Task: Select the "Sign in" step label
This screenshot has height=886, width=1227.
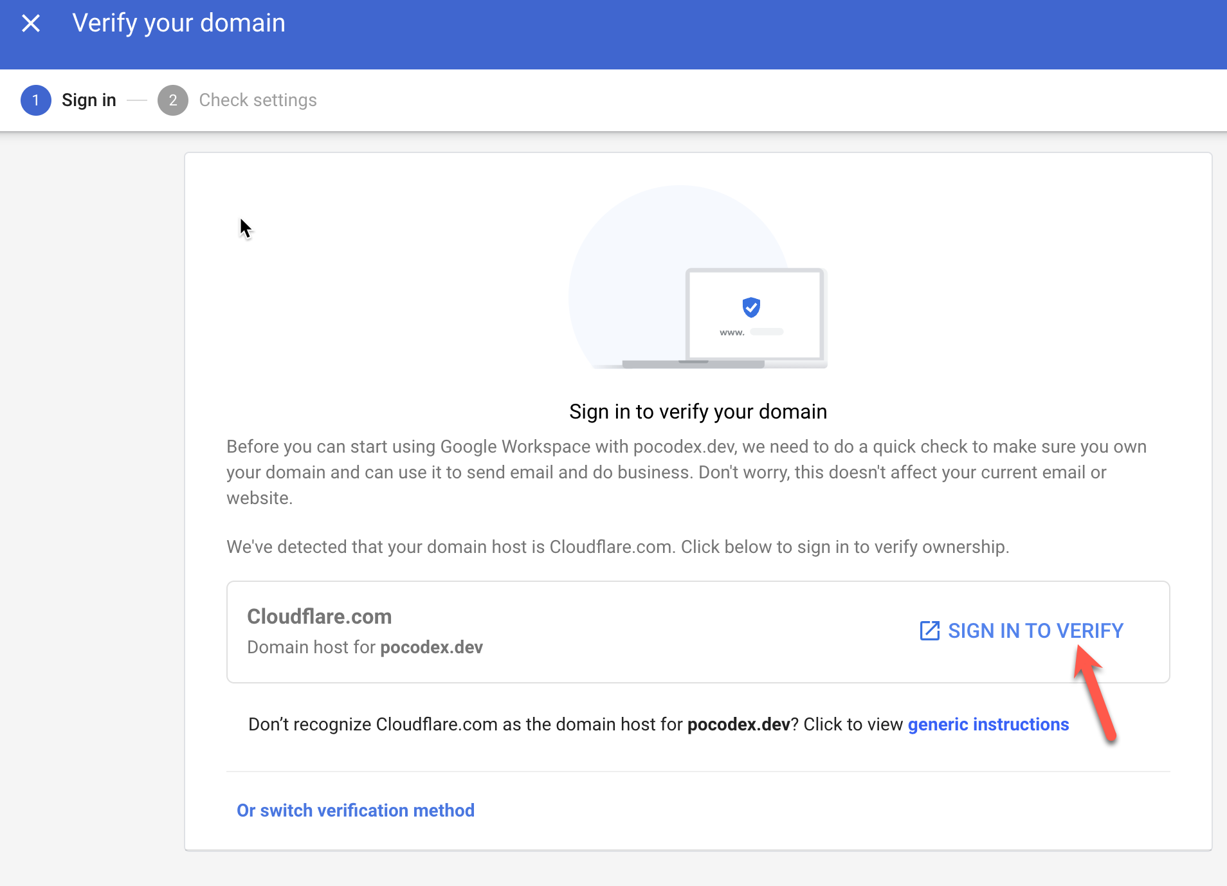Action: click(x=89, y=100)
